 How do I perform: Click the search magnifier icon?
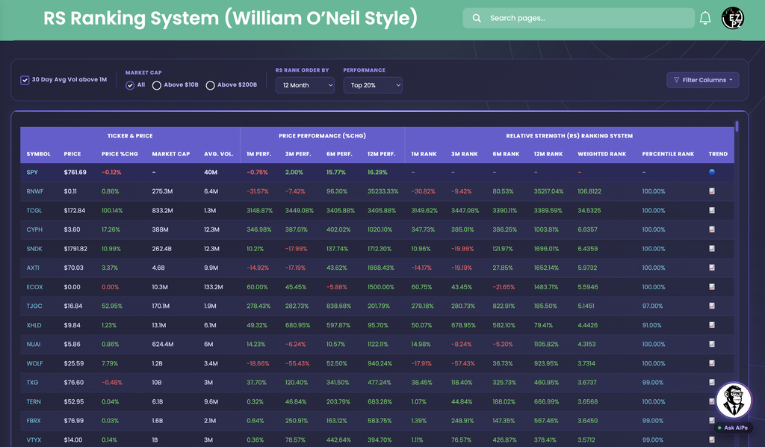(477, 18)
